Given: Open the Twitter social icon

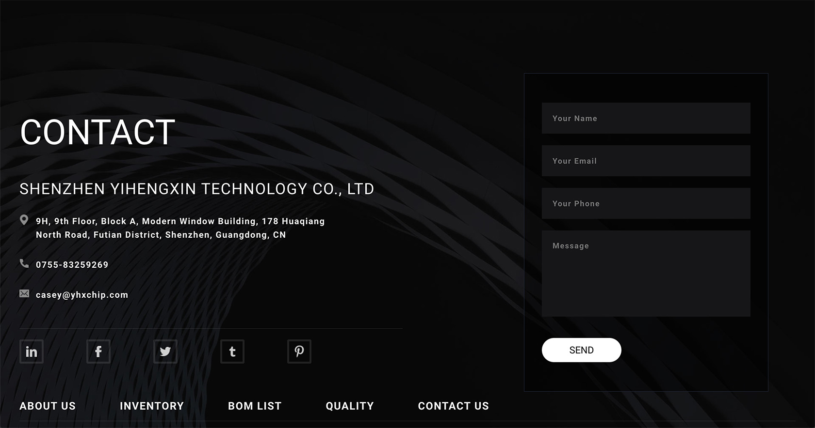Looking at the screenshot, I should click(165, 352).
